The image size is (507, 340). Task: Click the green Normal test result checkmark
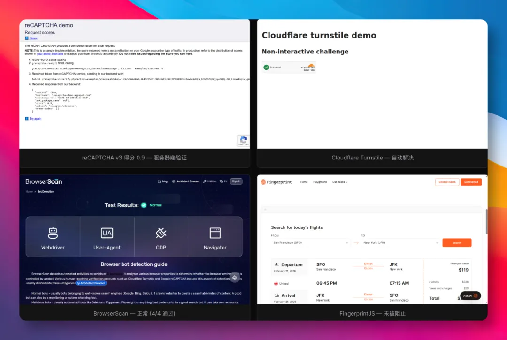(144, 205)
